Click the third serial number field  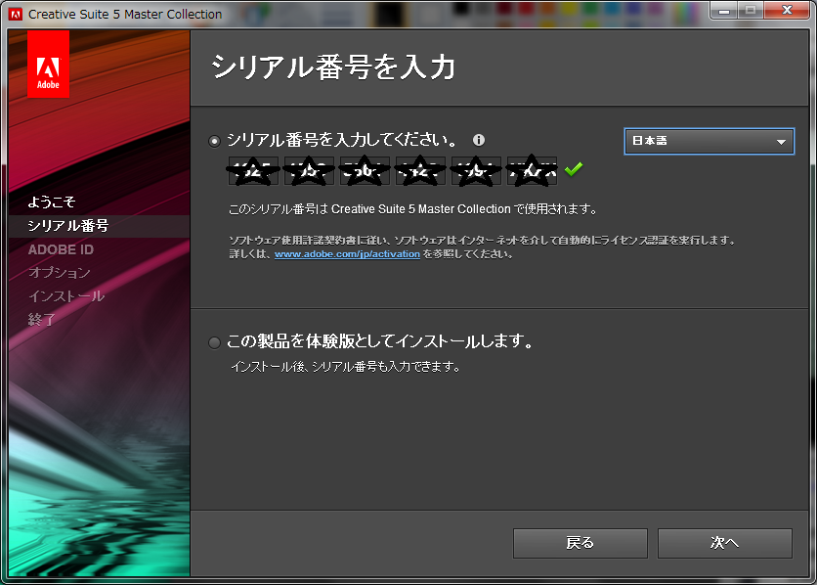[365, 171]
